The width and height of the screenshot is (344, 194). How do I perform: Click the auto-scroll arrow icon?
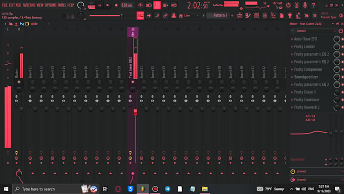(x=149, y=16)
